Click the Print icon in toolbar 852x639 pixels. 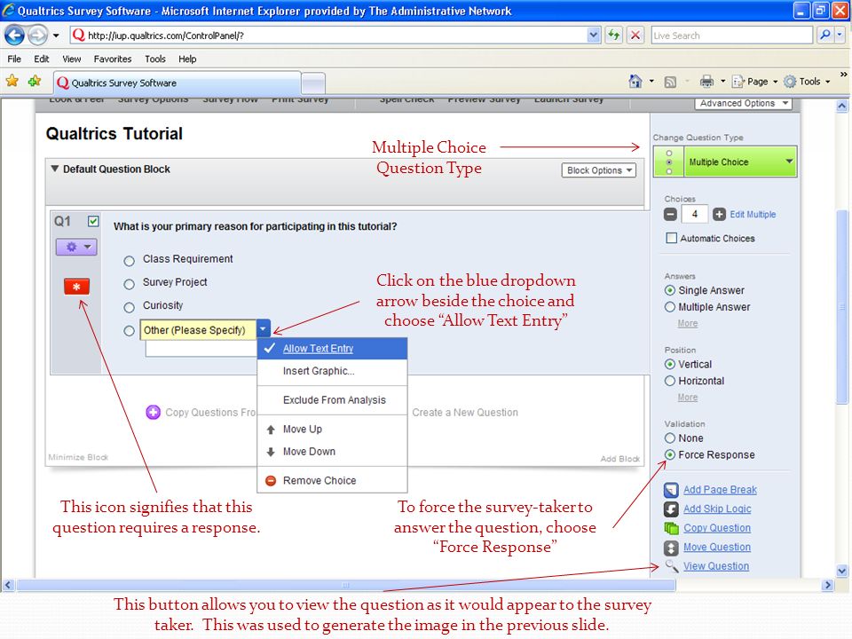[706, 82]
